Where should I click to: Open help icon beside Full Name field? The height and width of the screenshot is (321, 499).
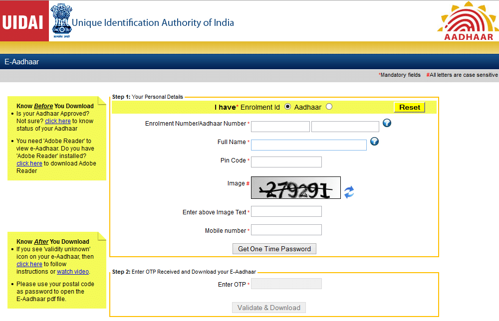pyautogui.click(x=374, y=142)
